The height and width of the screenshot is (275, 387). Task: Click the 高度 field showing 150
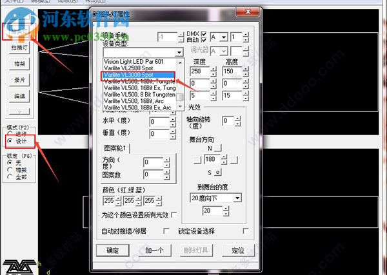point(232,71)
